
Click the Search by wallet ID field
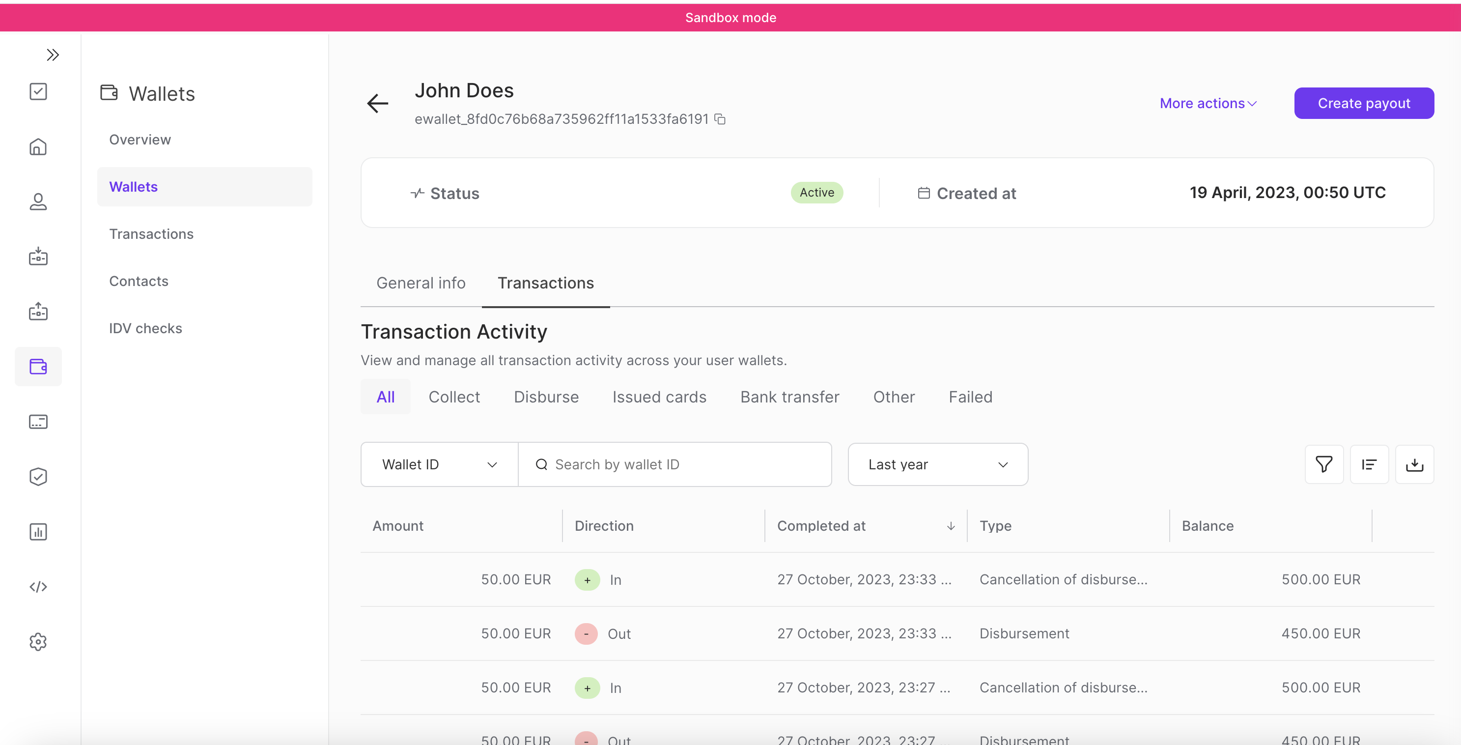tap(675, 465)
